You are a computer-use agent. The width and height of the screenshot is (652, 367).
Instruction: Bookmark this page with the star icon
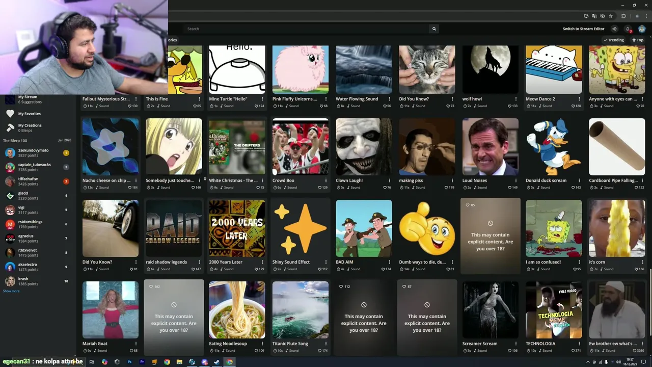[611, 16]
